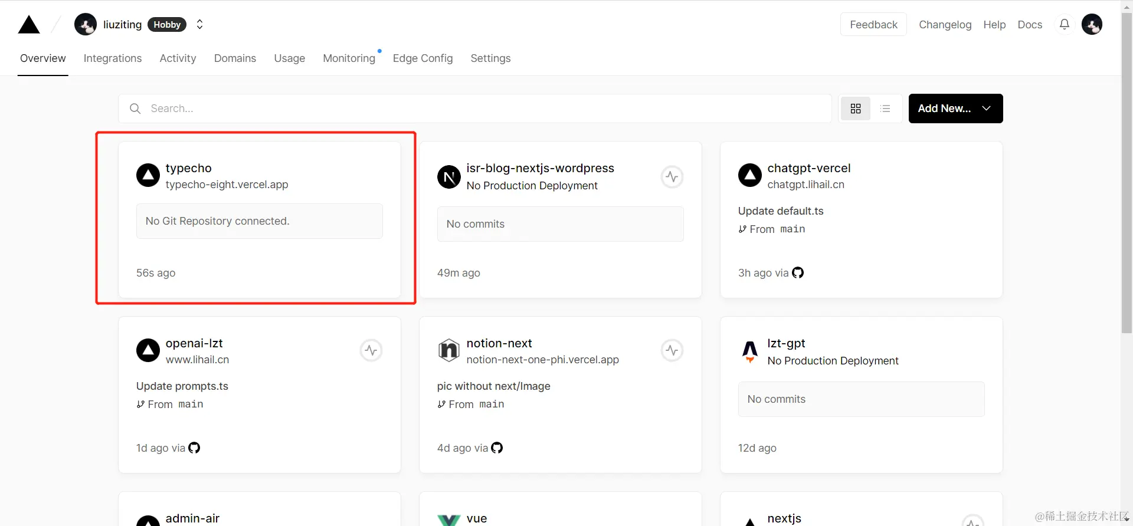The height and width of the screenshot is (526, 1133).
Task: Visit notion-next-one-phi.vercel.app
Action: coord(542,360)
